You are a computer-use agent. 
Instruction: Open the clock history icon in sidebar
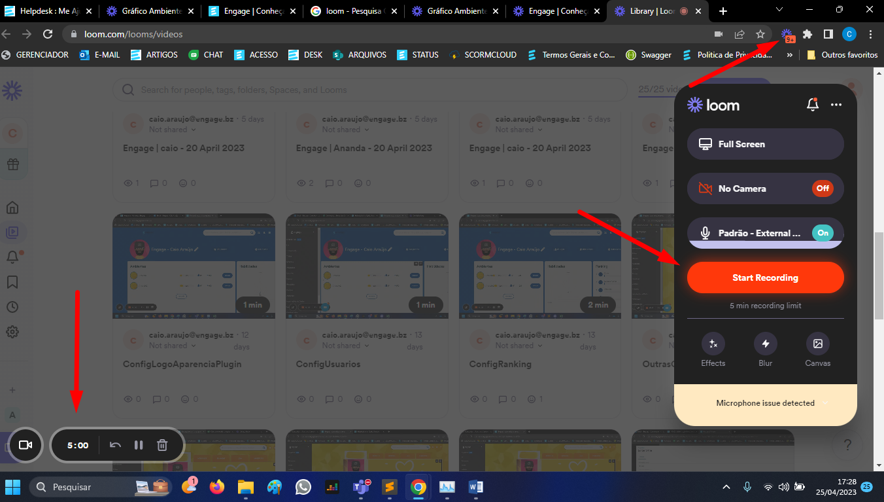(x=12, y=307)
